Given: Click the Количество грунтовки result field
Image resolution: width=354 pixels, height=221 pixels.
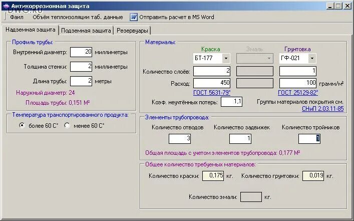Looking at the screenshot, I should (313, 176).
